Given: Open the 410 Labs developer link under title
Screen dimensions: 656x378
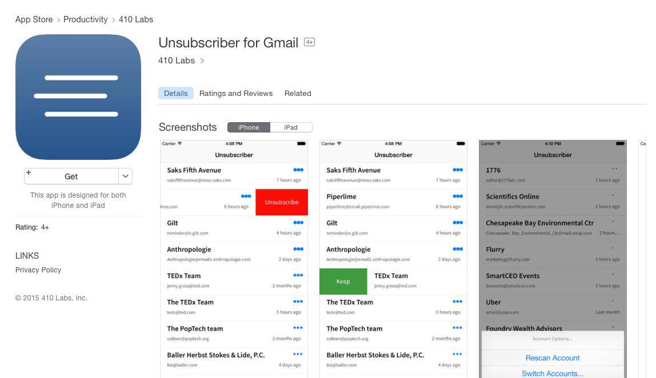Looking at the screenshot, I should [176, 61].
